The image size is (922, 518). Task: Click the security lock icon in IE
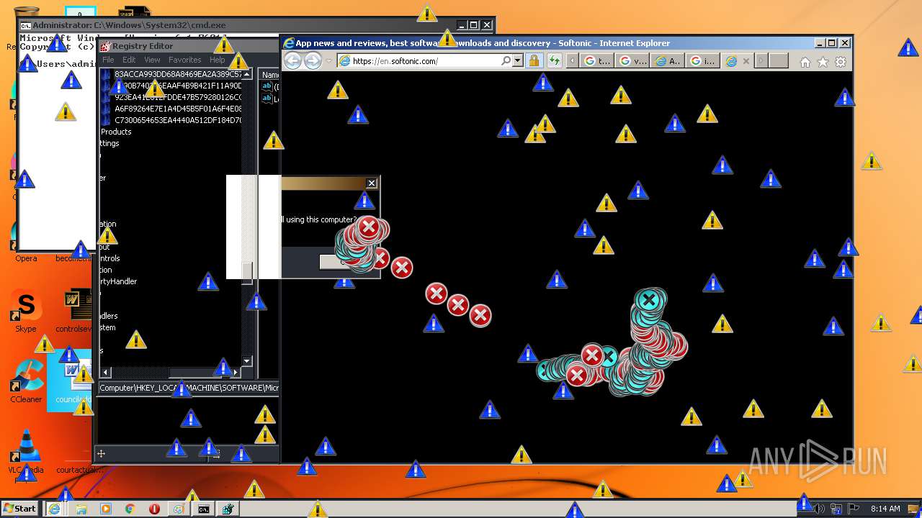point(534,61)
